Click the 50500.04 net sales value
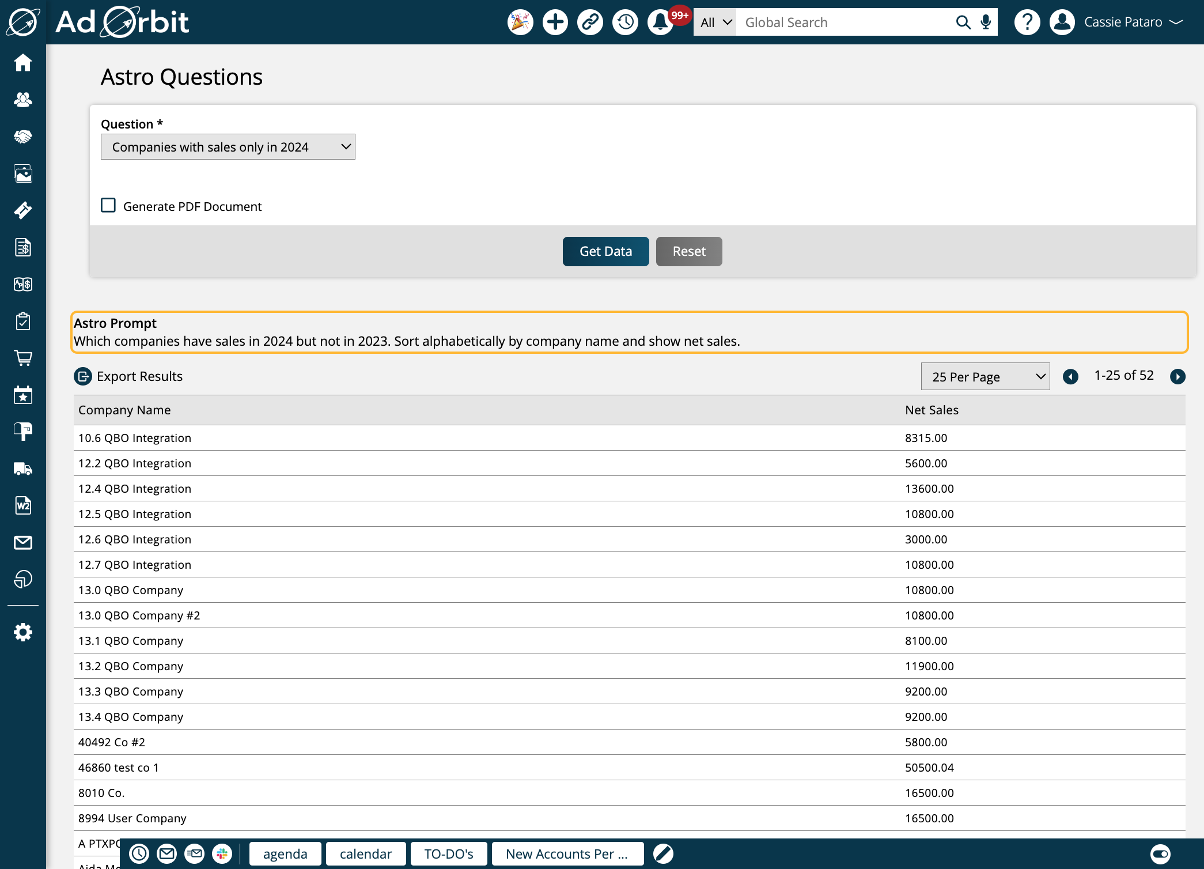This screenshot has width=1204, height=869. (929, 768)
